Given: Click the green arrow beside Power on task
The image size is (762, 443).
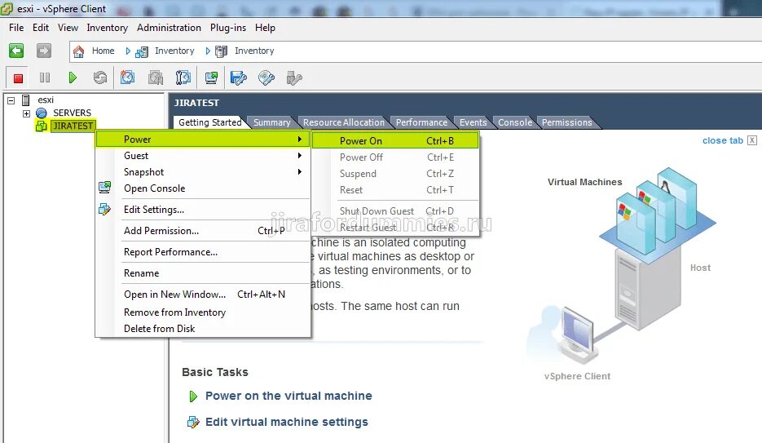Looking at the screenshot, I should pos(193,396).
